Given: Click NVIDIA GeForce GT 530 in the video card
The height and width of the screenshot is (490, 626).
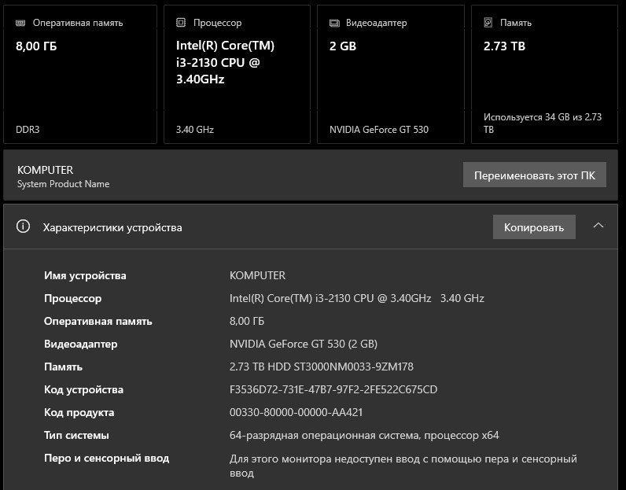Looking at the screenshot, I should click(379, 130).
